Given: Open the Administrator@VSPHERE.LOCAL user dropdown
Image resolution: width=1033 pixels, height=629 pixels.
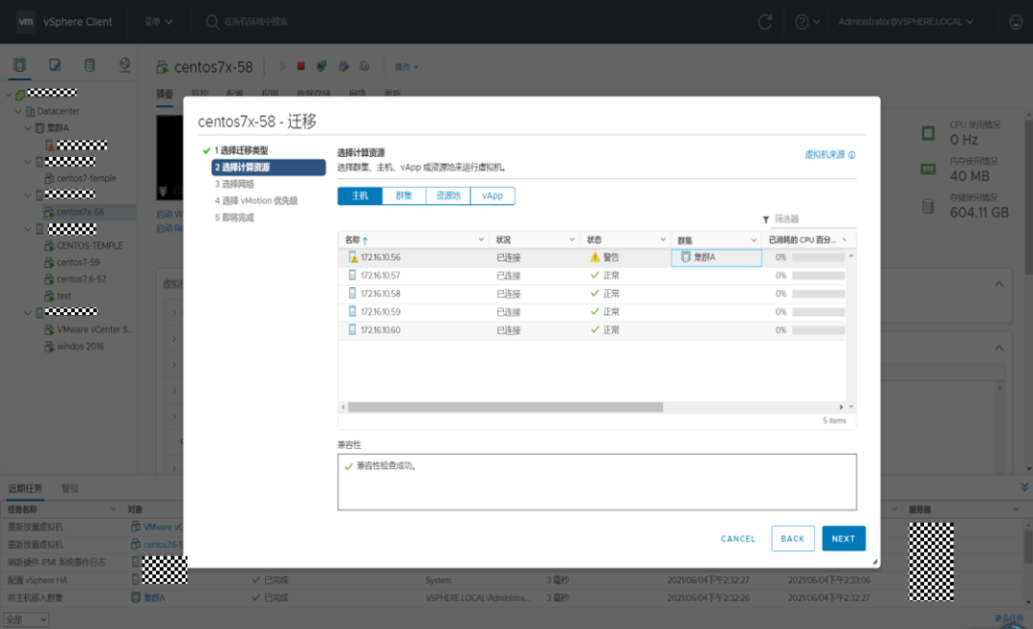Looking at the screenshot, I should point(905,22).
